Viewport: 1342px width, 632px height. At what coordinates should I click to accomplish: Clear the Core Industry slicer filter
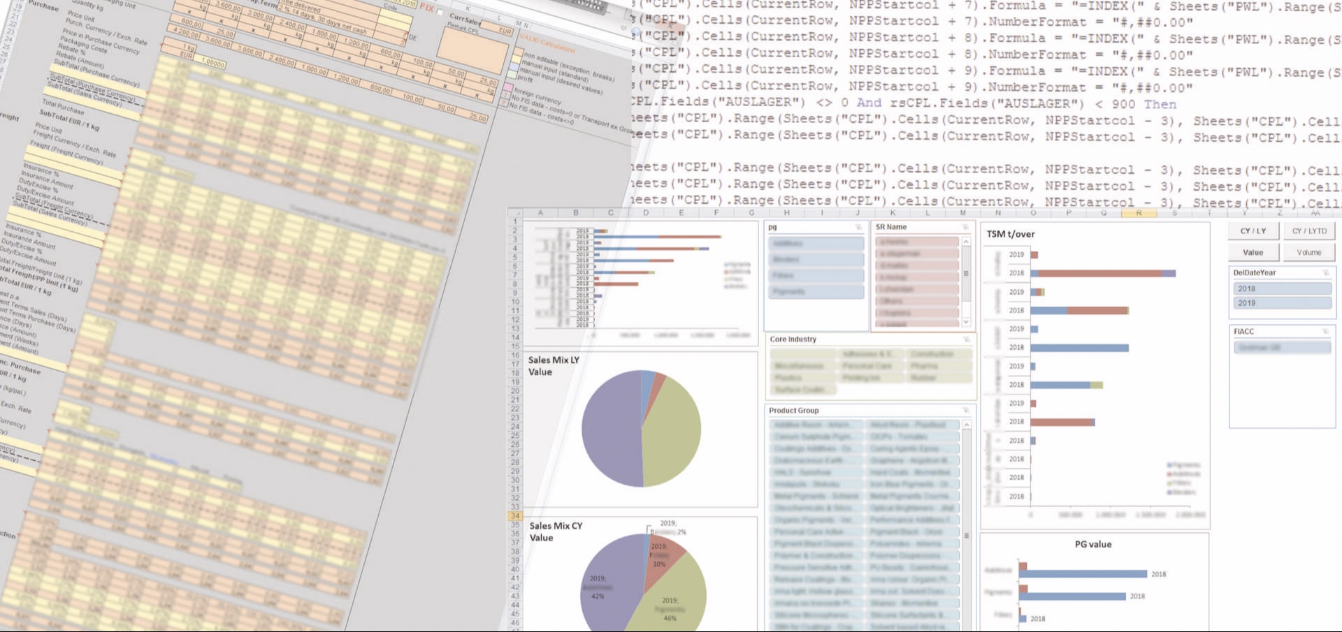965,339
